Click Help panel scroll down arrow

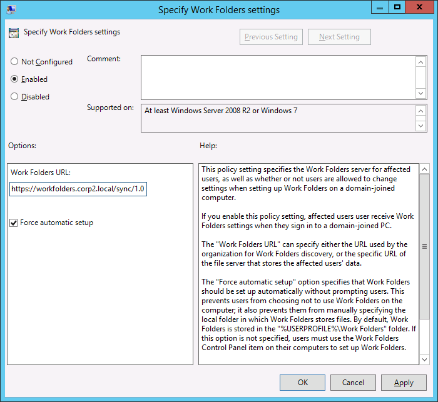coord(424,359)
